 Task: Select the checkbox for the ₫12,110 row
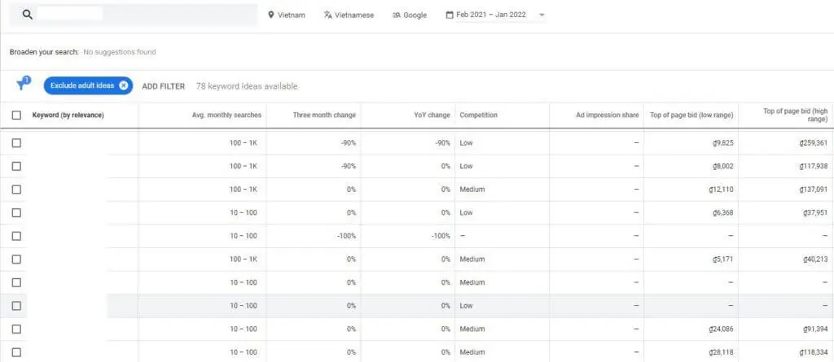(16, 190)
